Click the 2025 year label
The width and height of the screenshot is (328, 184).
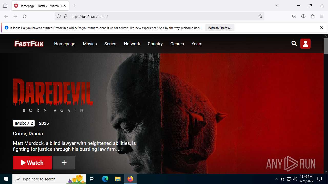point(44,123)
